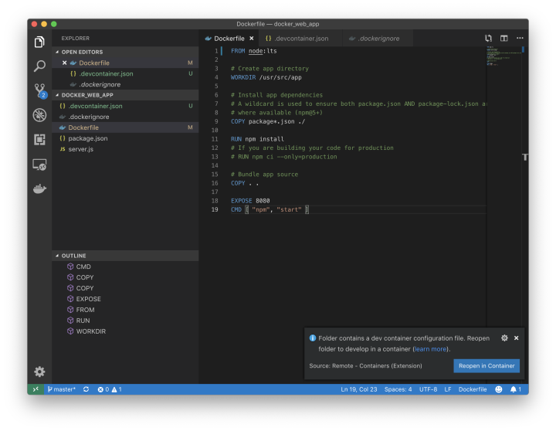The image size is (556, 431).
Task: Open the Search view in activity bar
Action: tap(39, 66)
